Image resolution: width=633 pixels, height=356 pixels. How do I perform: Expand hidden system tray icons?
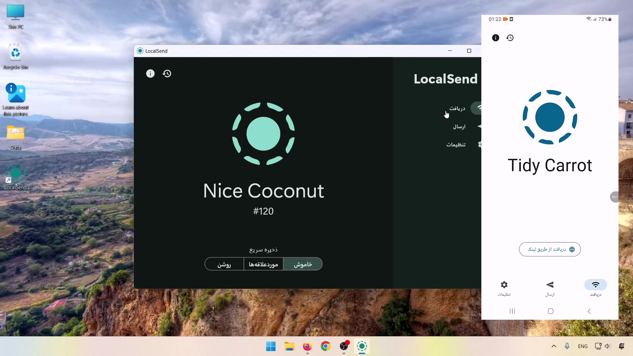point(554,346)
